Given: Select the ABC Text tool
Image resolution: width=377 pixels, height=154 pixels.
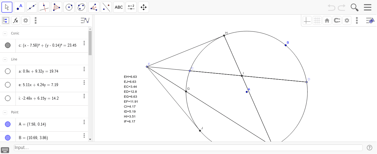Looking at the screenshot, I should (119, 7).
